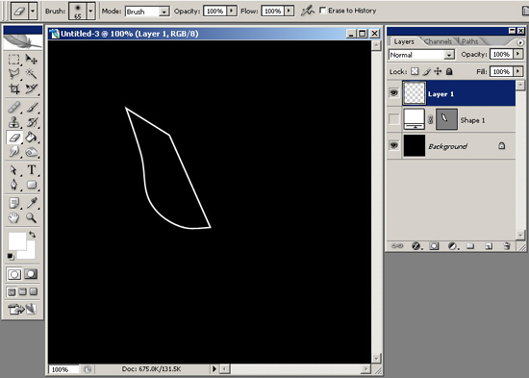Open status bar info arrow menu
The height and width of the screenshot is (378, 529).
(214, 369)
